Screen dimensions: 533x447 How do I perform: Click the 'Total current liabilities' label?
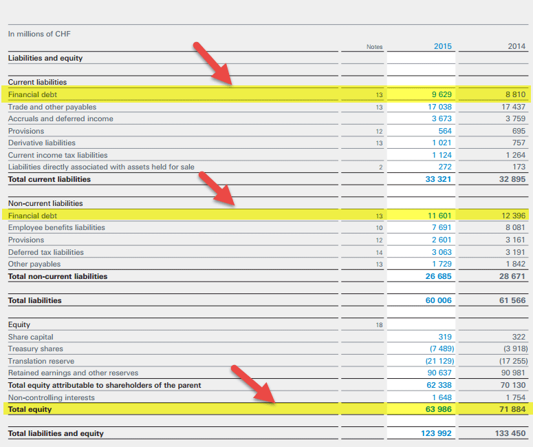click(x=50, y=179)
